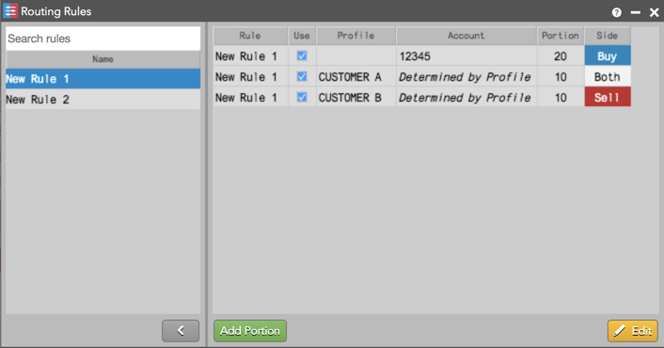Open the help question mark icon
The height and width of the screenshot is (348, 664).
click(617, 12)
